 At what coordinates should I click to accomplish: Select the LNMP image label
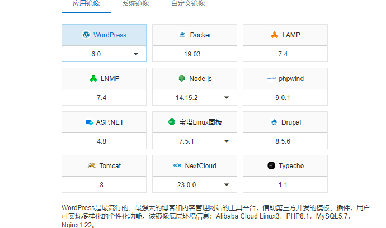pyautogui.click(x=110, y=78)
